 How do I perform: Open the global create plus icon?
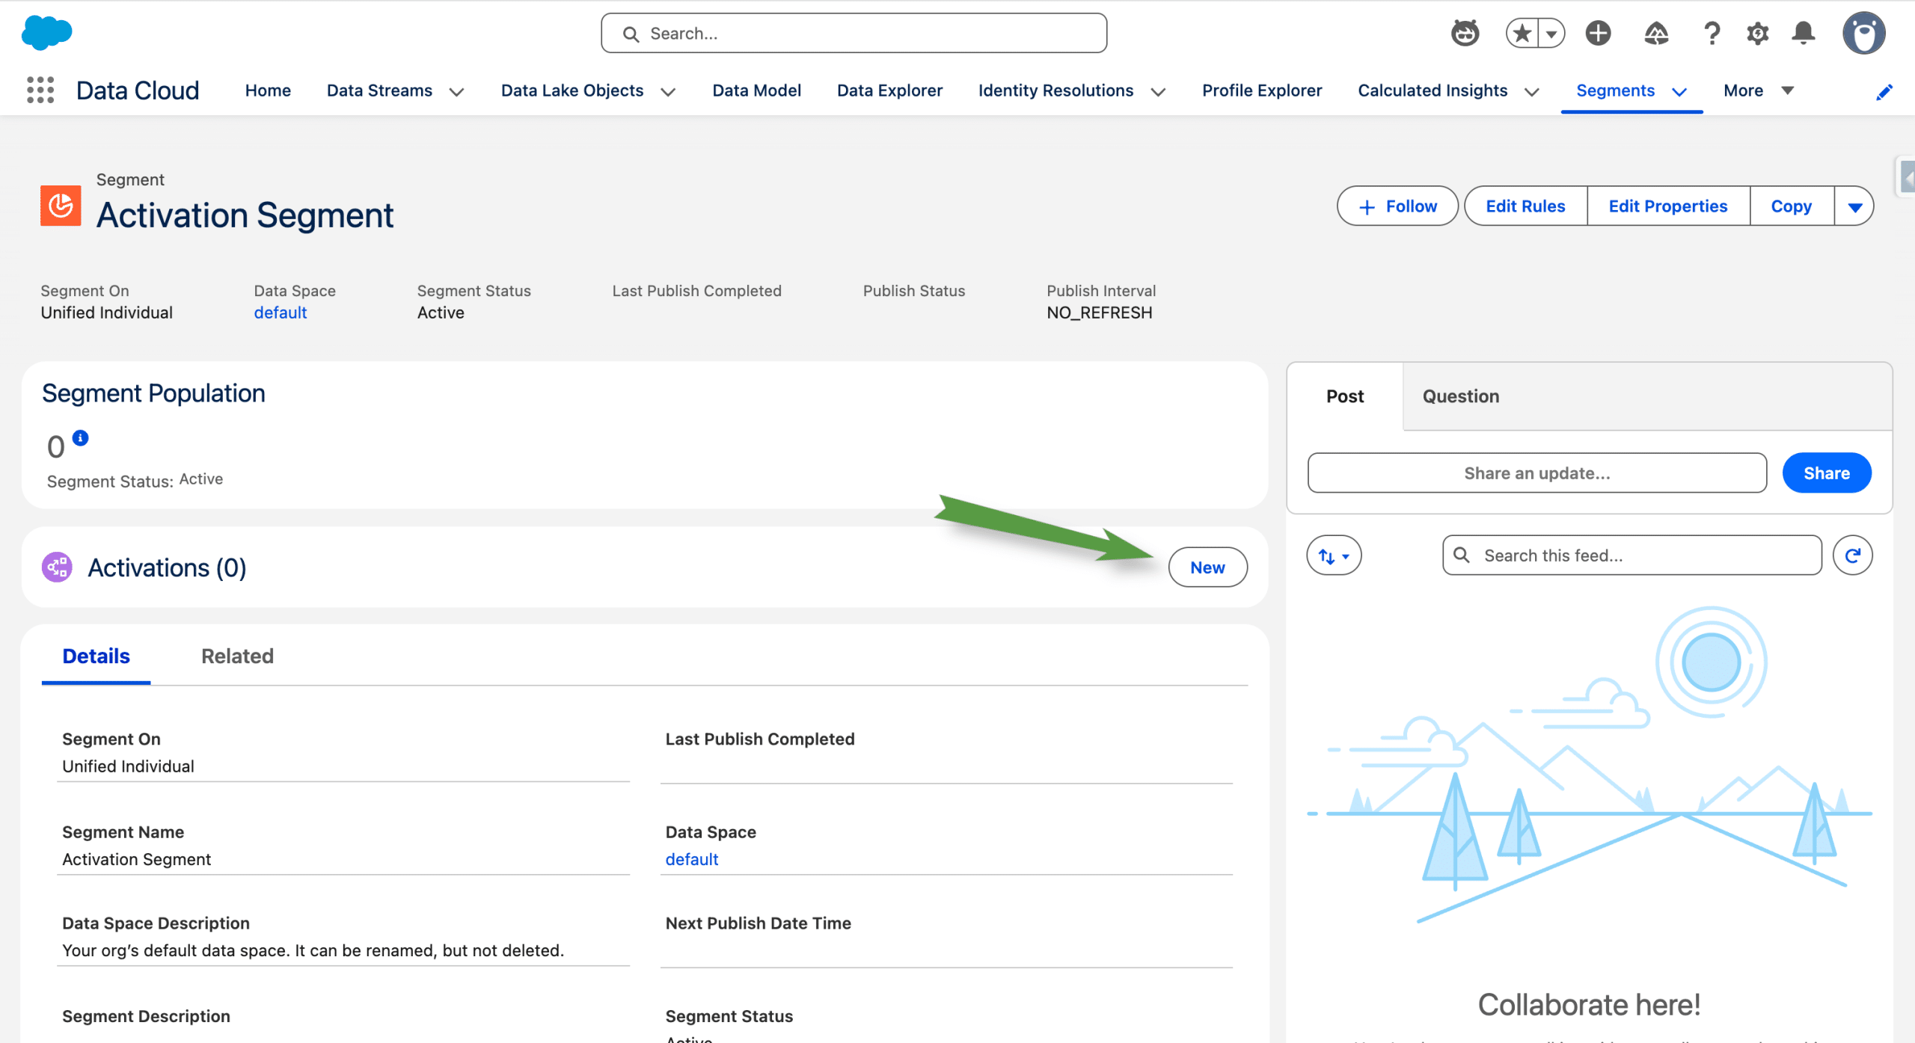(x=1598, y=33)
